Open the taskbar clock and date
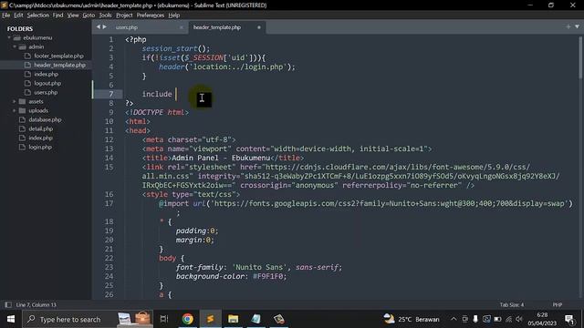 (x=542, y=319)
